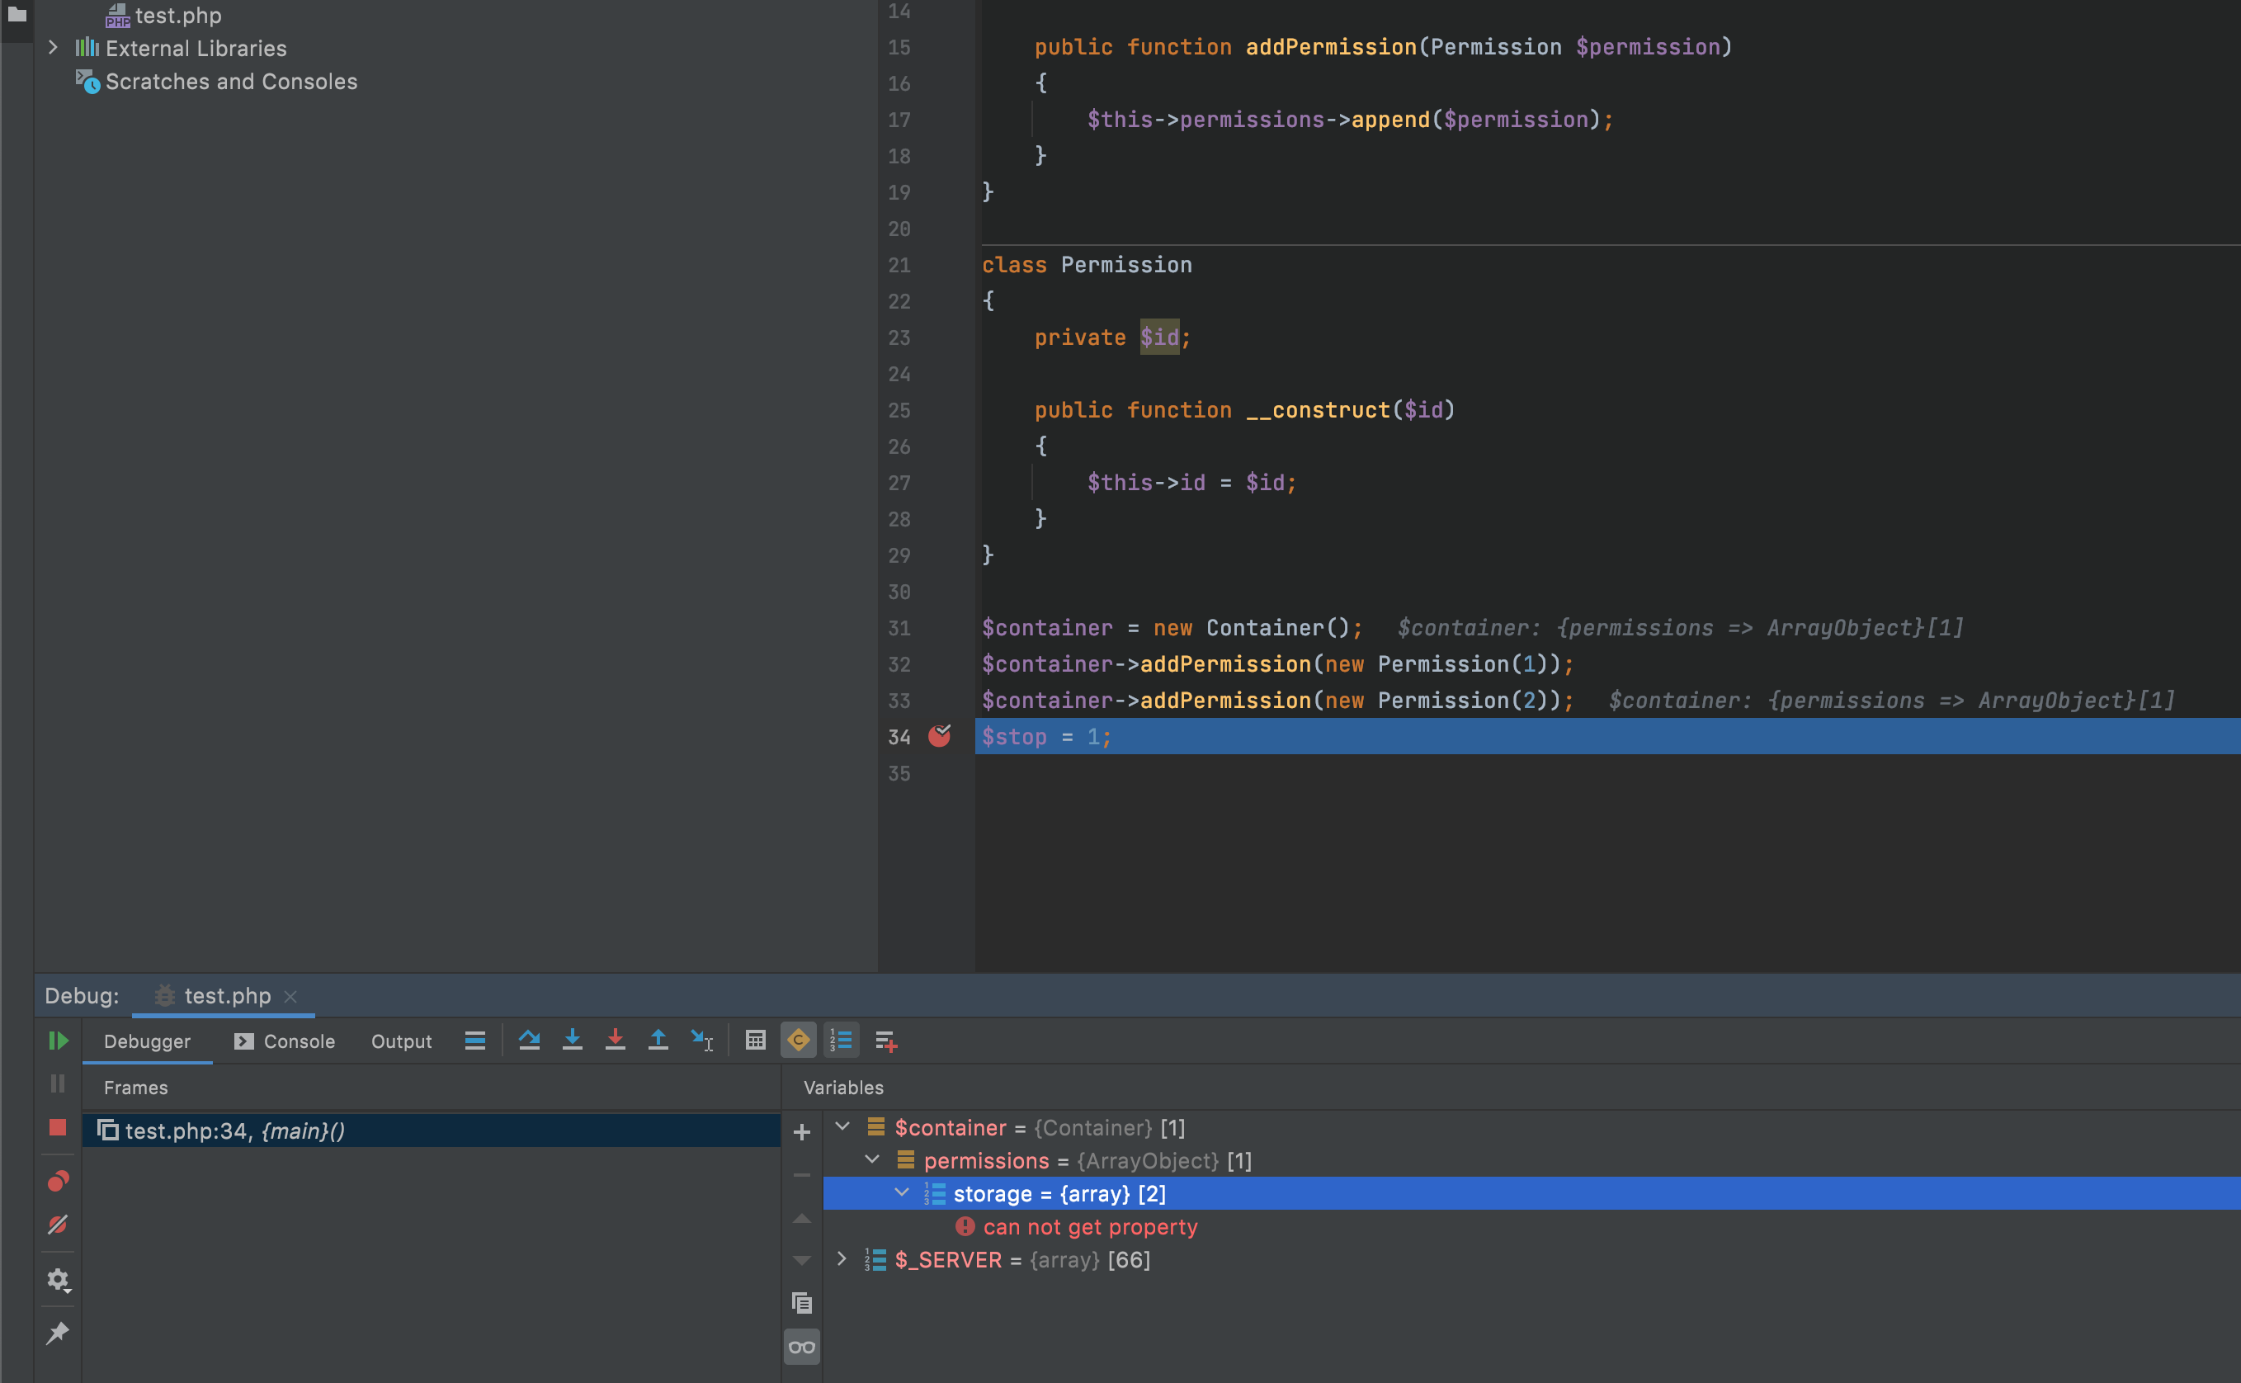Expand the $_SERVER array node

(842, 1259)
